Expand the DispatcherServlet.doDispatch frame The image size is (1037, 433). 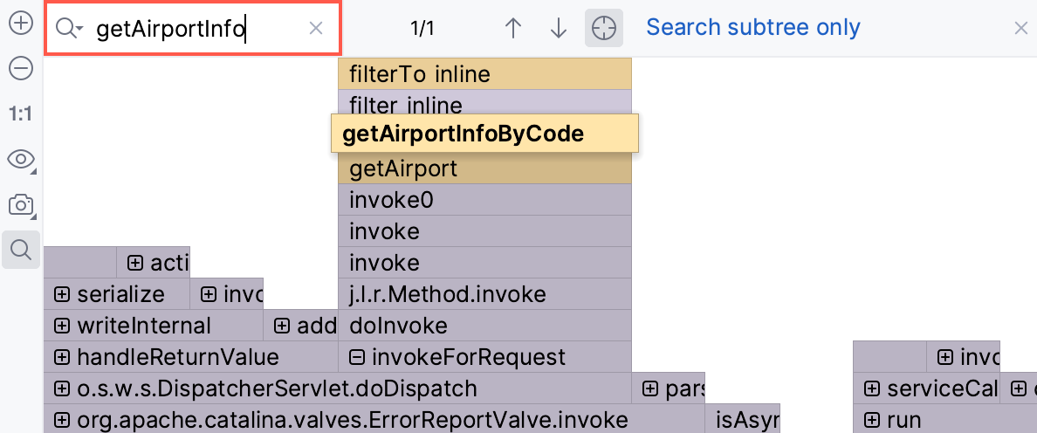click(62, 388)
